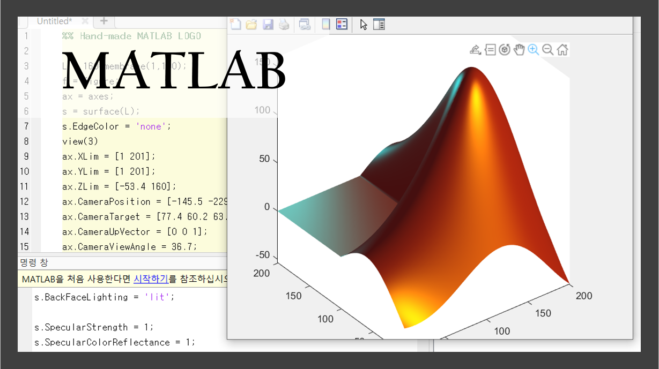The width and height of the screenshot is (659, 369).
Task: Select the Edit Plot arrow tool
Action: 364,24
